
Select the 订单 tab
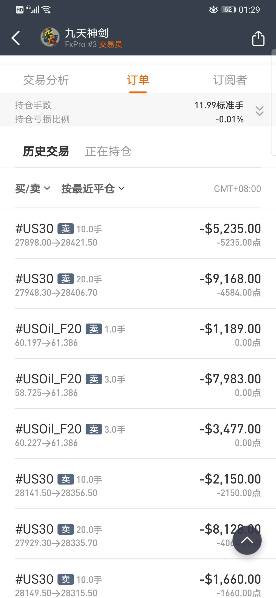coord(138,80)
